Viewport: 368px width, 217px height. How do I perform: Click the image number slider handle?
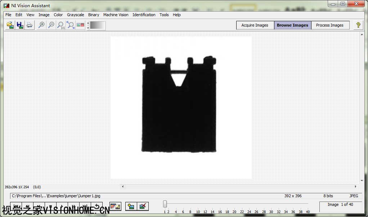pos(165,204)
